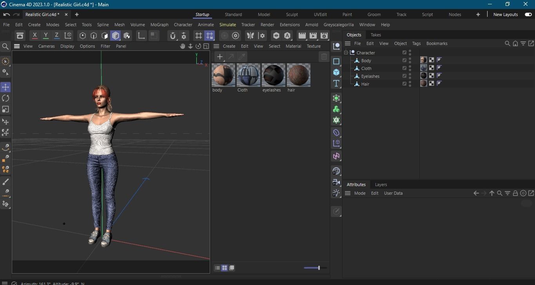535x285 pixels.
Task: Select the Rotate tool in left toolbar
Action: pyautogui.click(x=5, y=98)
